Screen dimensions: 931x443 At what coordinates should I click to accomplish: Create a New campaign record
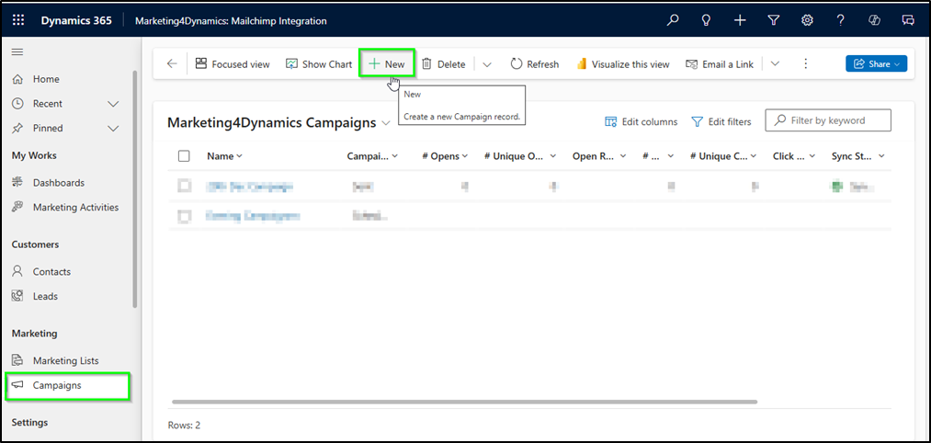(387, 64)
